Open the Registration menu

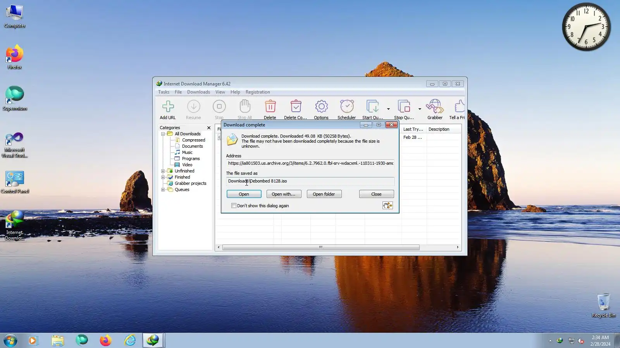258,92
